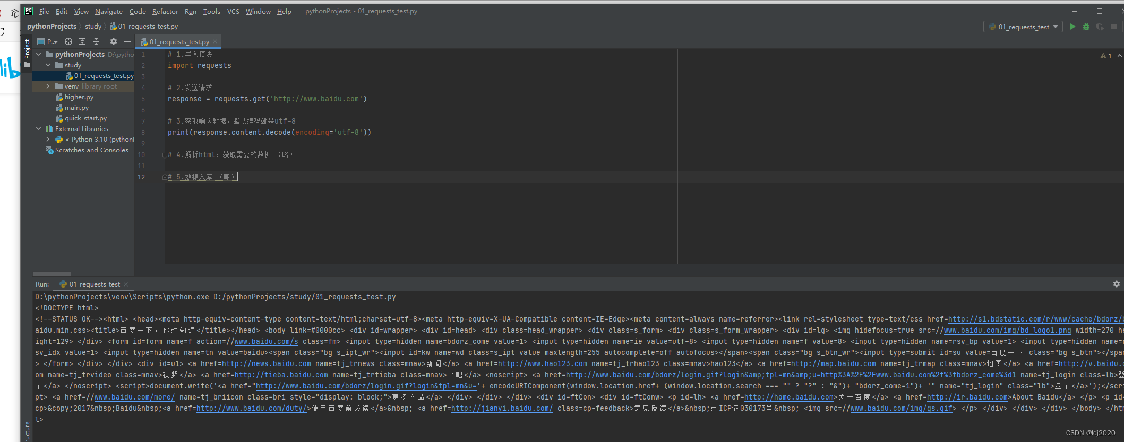Open the run configuration 01_requests_test dropdown
This screenshot has height=442, width=1124.
pos(1023,27)
